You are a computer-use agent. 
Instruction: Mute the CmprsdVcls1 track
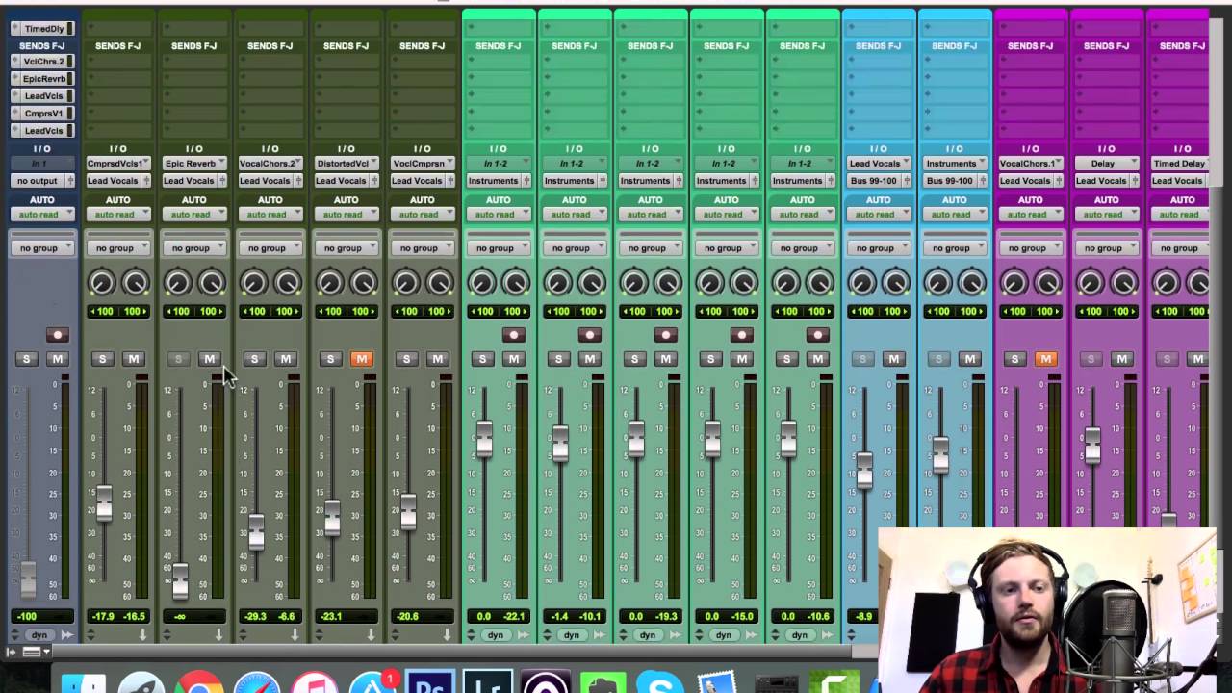133,359
